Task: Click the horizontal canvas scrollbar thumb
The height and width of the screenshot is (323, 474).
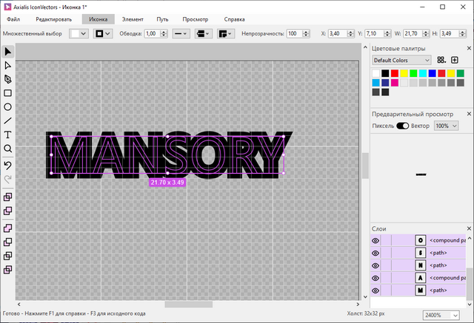Action: pyautogui.click(x=189, y=305)
